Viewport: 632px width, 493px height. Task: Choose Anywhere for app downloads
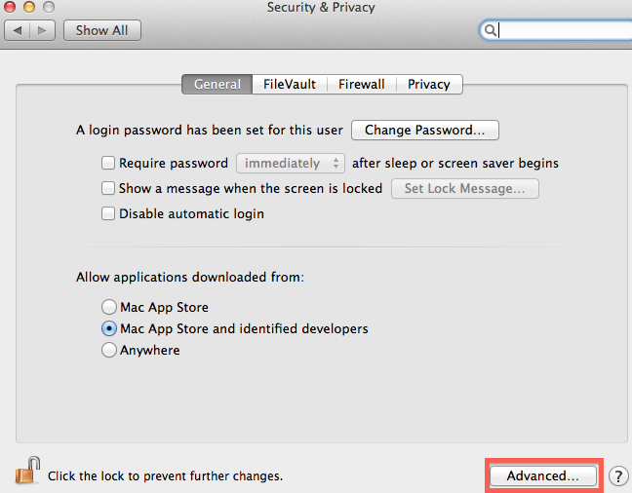click(109, 350)
